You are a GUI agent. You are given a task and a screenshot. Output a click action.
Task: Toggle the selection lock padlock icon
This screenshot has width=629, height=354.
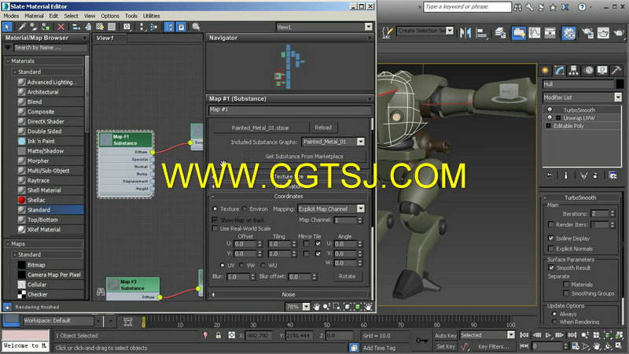[x=219, y=335]
